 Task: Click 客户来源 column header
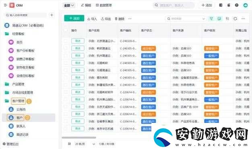[x=178, y=30]
